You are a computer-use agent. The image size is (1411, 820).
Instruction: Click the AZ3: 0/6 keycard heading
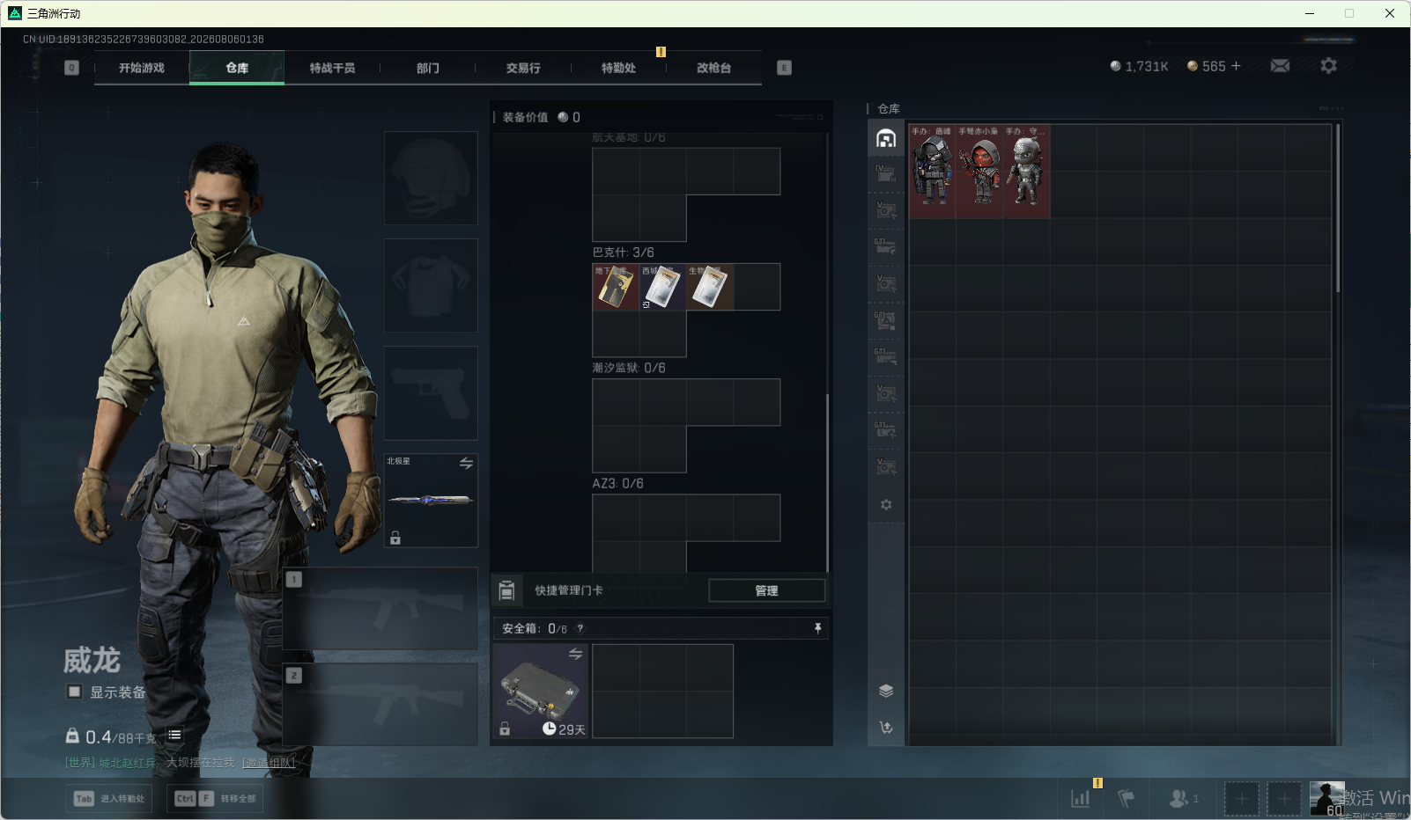[x=617, y=483]
